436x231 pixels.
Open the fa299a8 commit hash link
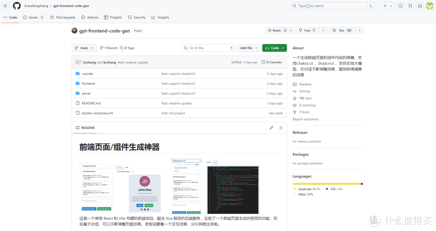pyautogui.click(x=236, y=62)
